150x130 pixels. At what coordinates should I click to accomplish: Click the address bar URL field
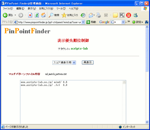49,22
